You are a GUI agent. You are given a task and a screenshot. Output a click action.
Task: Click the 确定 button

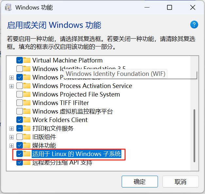(140, 182)
